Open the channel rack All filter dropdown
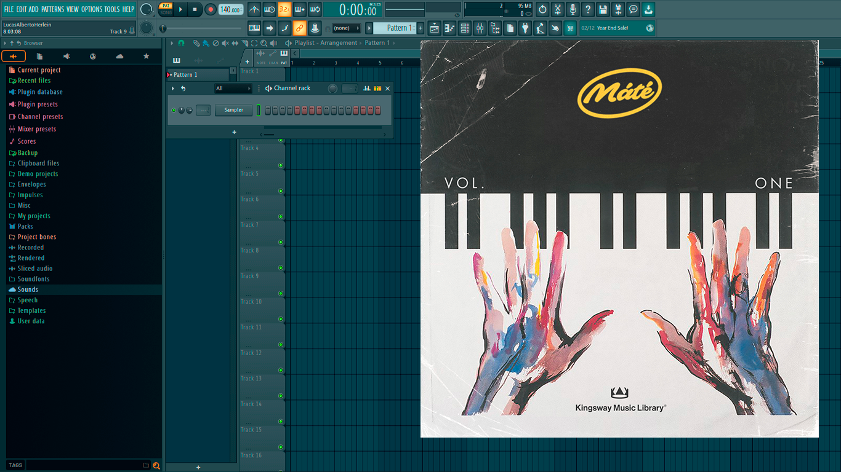This screenshot has width=841, height=472. tap(233, 88)
